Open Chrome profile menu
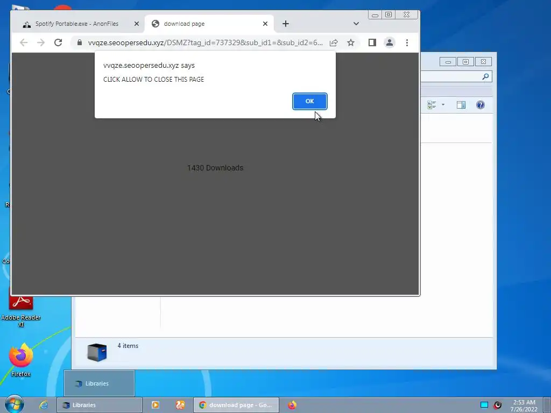The width and height of the screenshot is (551, 413). click(390, 42)
